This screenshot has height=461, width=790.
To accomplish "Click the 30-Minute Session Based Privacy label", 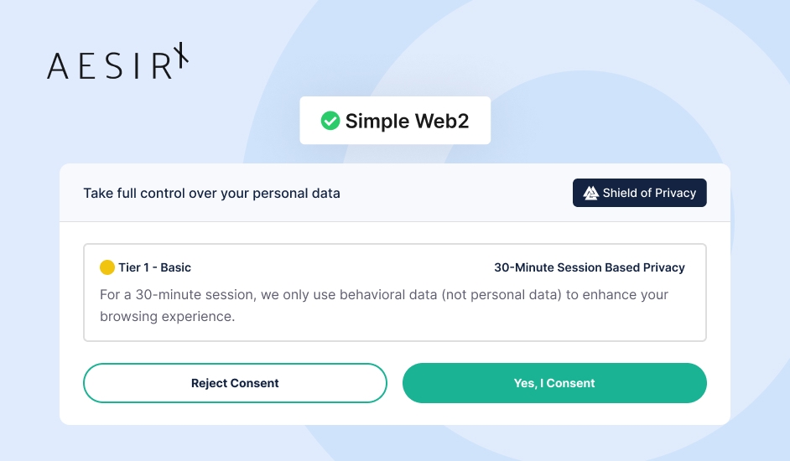I will tap(590, 267).
